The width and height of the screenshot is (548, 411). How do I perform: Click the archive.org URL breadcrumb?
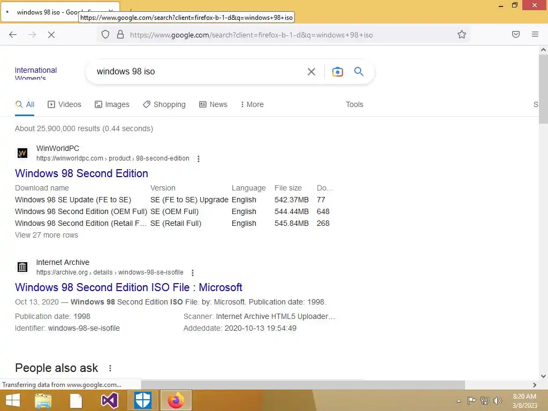110,272
